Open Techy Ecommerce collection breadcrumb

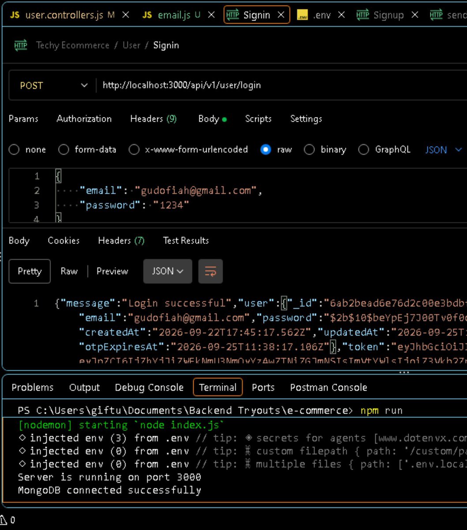pyautogui.click(x=73, y=45)
